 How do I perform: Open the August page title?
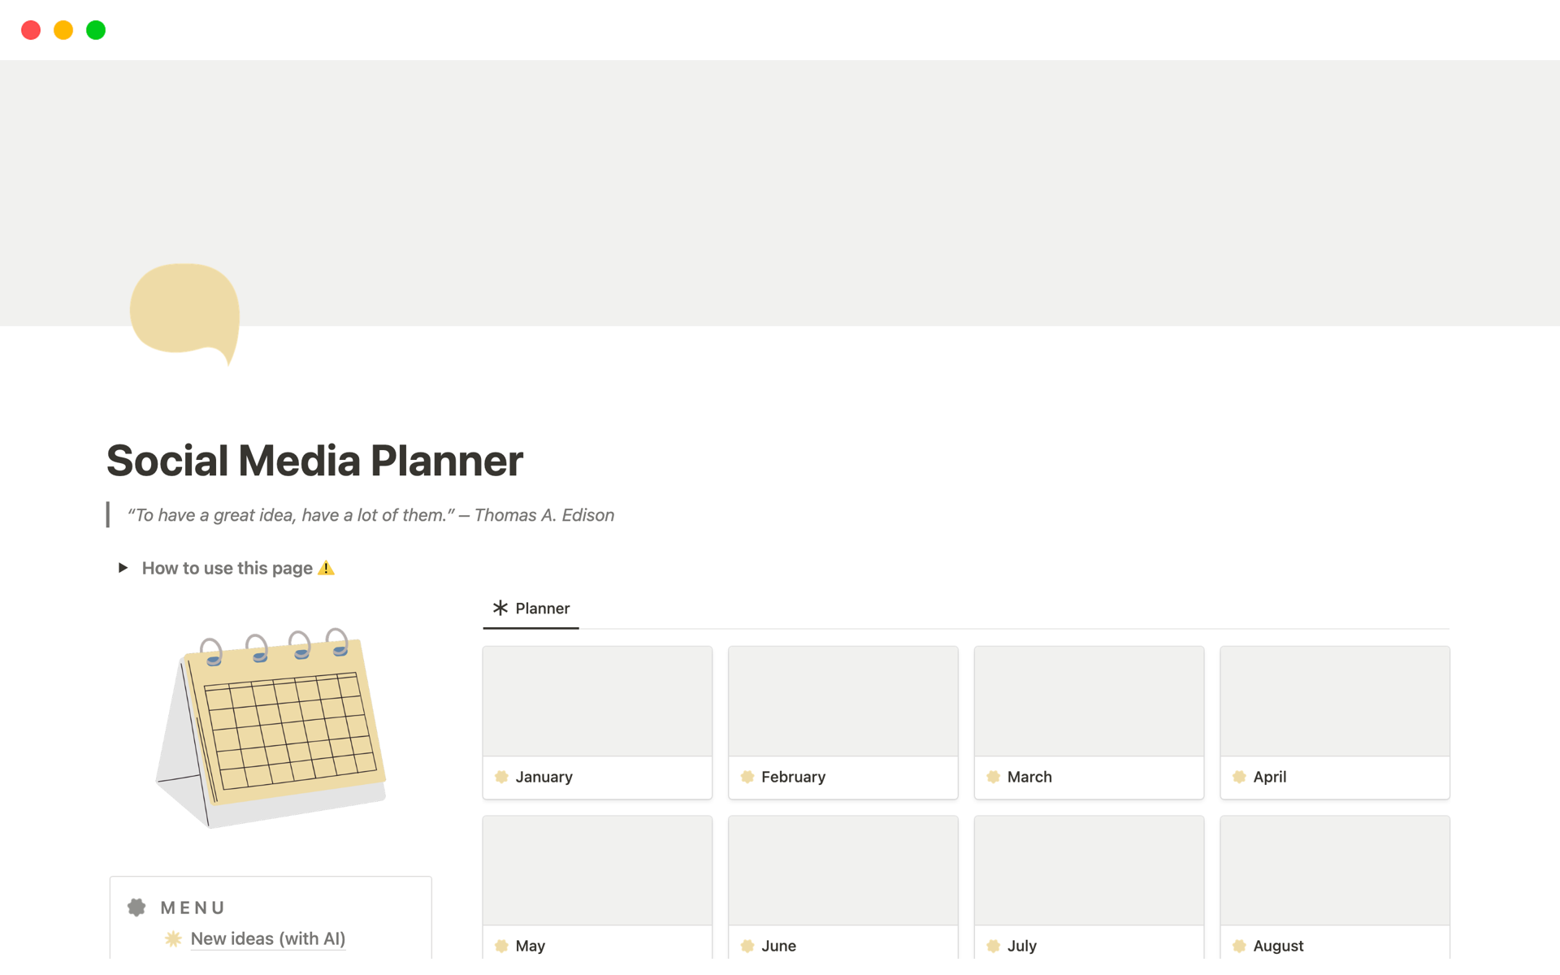coord(1278,946)
